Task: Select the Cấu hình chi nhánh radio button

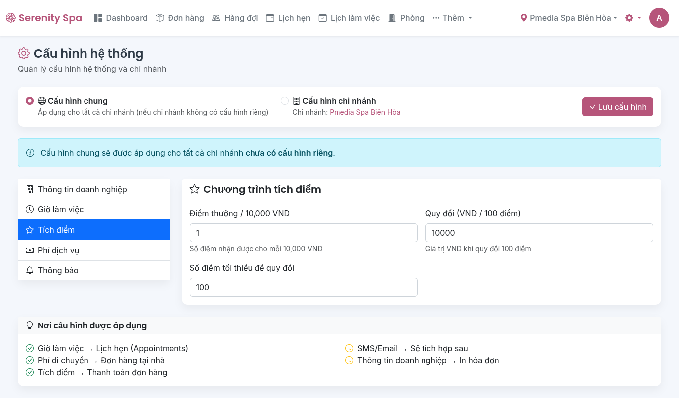Action: [x=285, y=101]
